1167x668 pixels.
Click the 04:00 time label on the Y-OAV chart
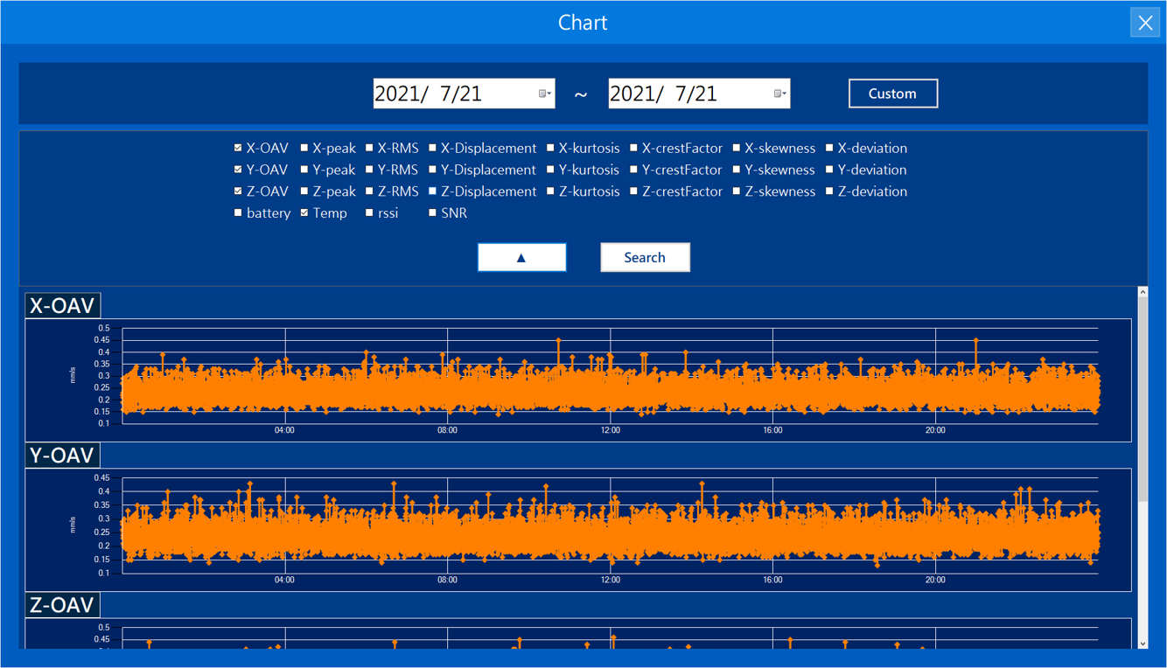285,580
